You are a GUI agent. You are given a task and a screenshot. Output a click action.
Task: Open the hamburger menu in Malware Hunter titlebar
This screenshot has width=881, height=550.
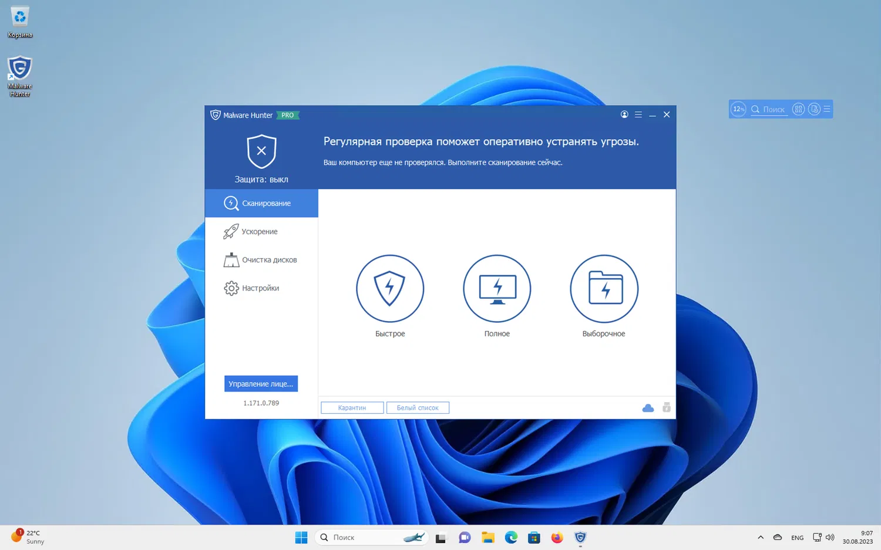point(638,114)
